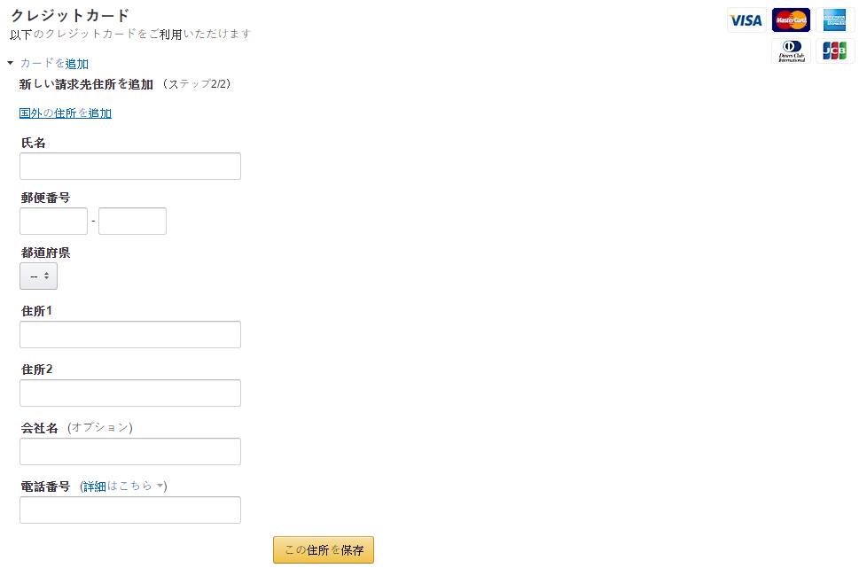867x576 pixels.
Task: Click the JCB card logo
Action: [835, 51]
